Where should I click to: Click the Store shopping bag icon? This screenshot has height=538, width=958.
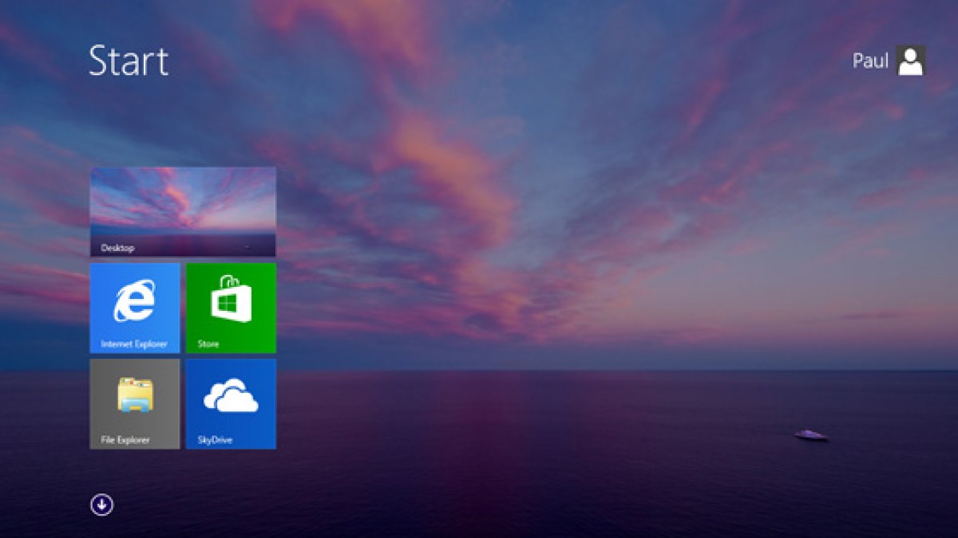click(231, 300)
